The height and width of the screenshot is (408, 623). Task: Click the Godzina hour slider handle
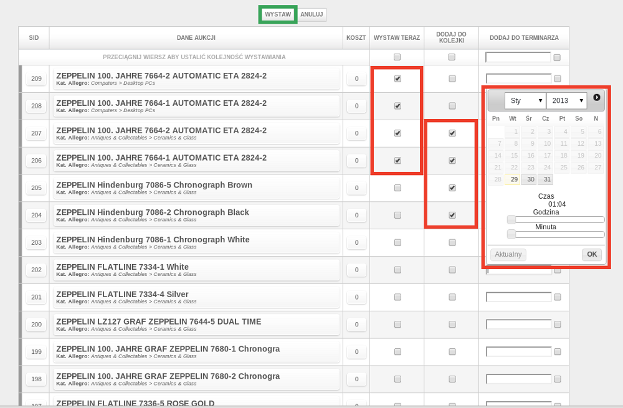(x=511, y=219)
